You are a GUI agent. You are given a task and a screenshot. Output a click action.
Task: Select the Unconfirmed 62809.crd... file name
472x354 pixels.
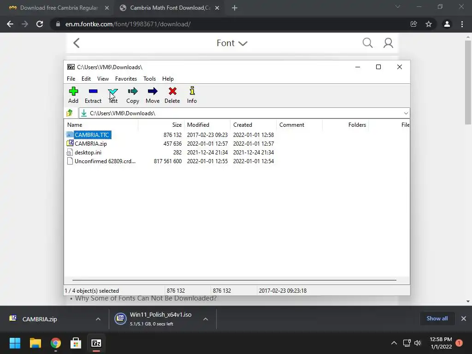coord(105,161)
